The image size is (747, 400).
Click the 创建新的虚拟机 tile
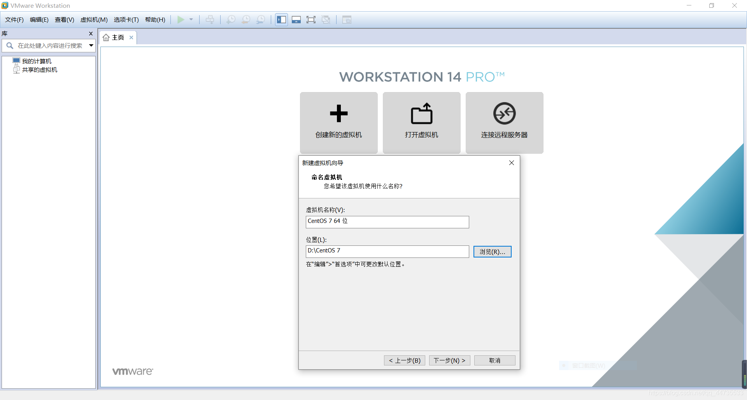(339, 123)
